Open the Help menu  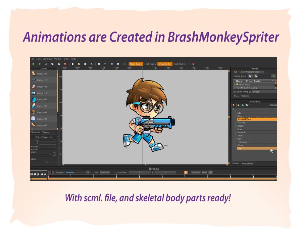[73, 59]
